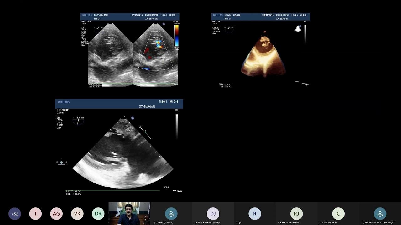Select the DR participant avatar
401x225 pixels.
coord(98,214)
